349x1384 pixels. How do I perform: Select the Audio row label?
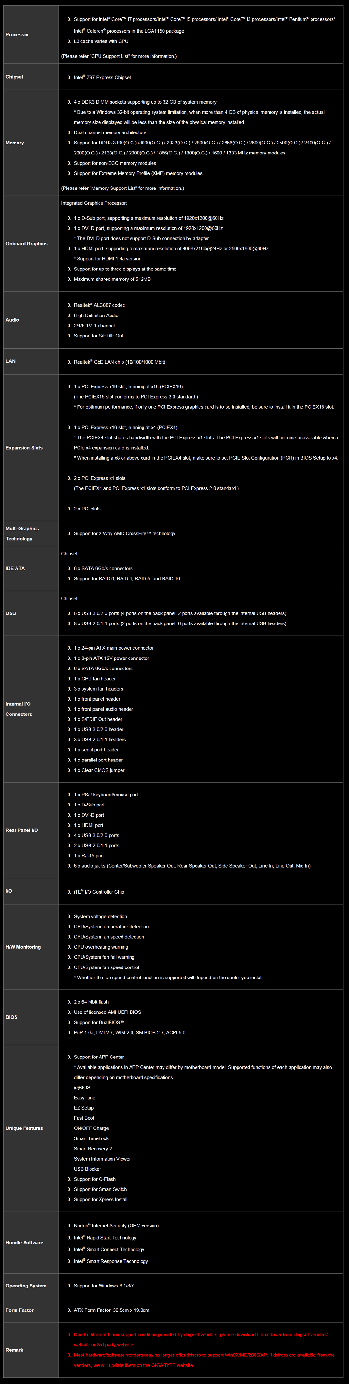[12, 320]
